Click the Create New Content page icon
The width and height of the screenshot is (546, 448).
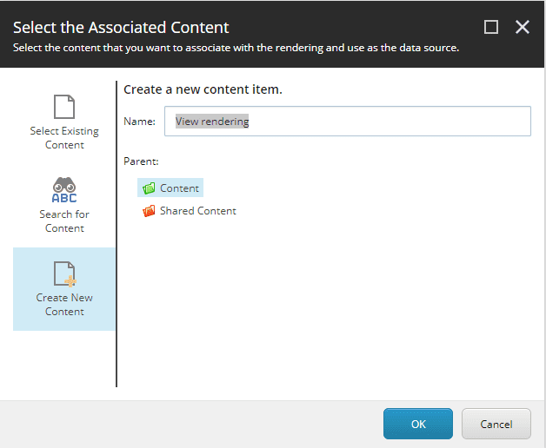coord(64,274)
